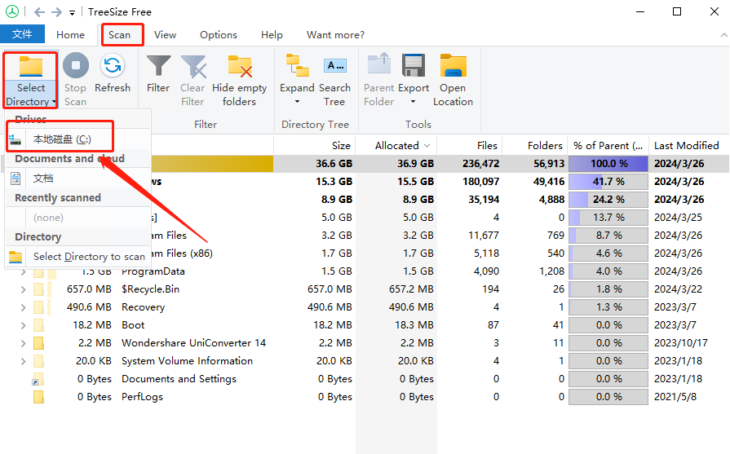This screenshot has height=454, width=730.
Task: Open the Options tab
Action: 219,34
